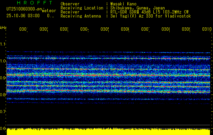The image size is (213, 135).
Task: Click the HROFFT title text
Action: (35, 3)
